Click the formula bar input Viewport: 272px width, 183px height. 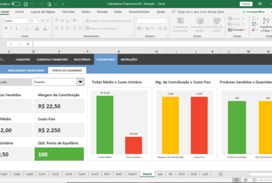[152, 44]
